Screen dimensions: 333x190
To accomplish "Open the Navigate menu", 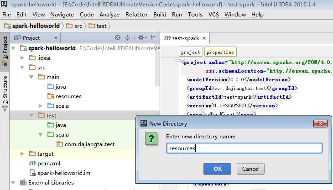I will pyautogui.click(x=62, y=15).
